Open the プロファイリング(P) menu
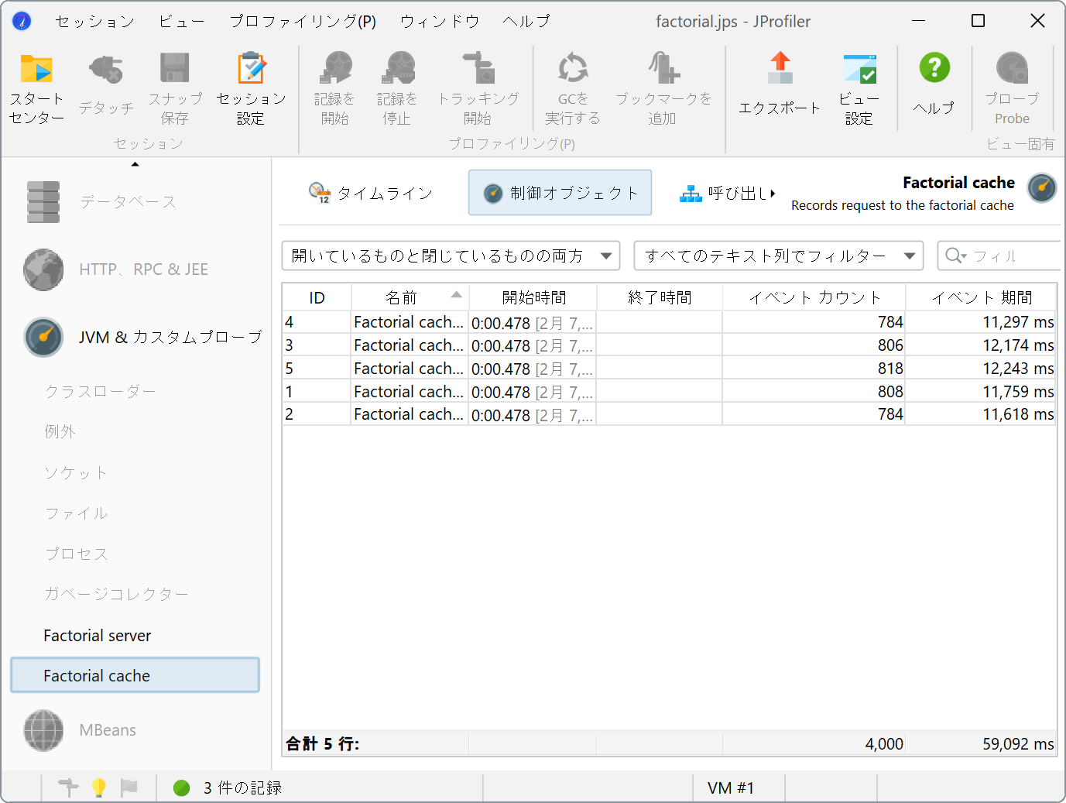Image resolution: width=1066 pixels, height=803 pixels. pos(303,22)
